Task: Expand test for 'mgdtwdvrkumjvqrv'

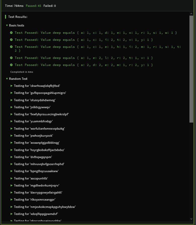Action: (x=12, y=185)
